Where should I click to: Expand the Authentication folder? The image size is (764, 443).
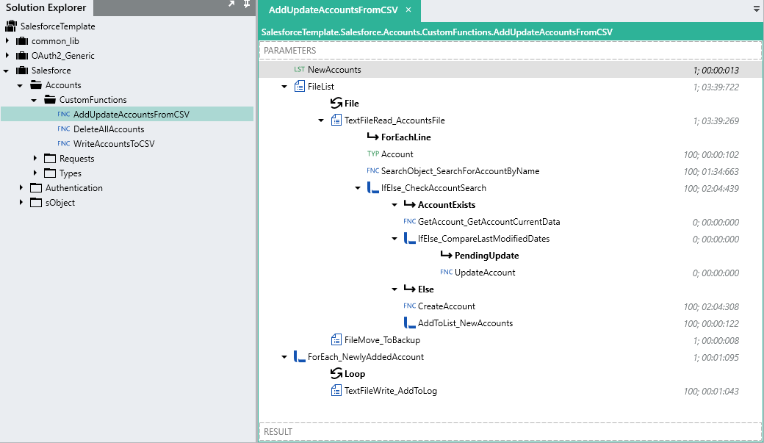21,188
